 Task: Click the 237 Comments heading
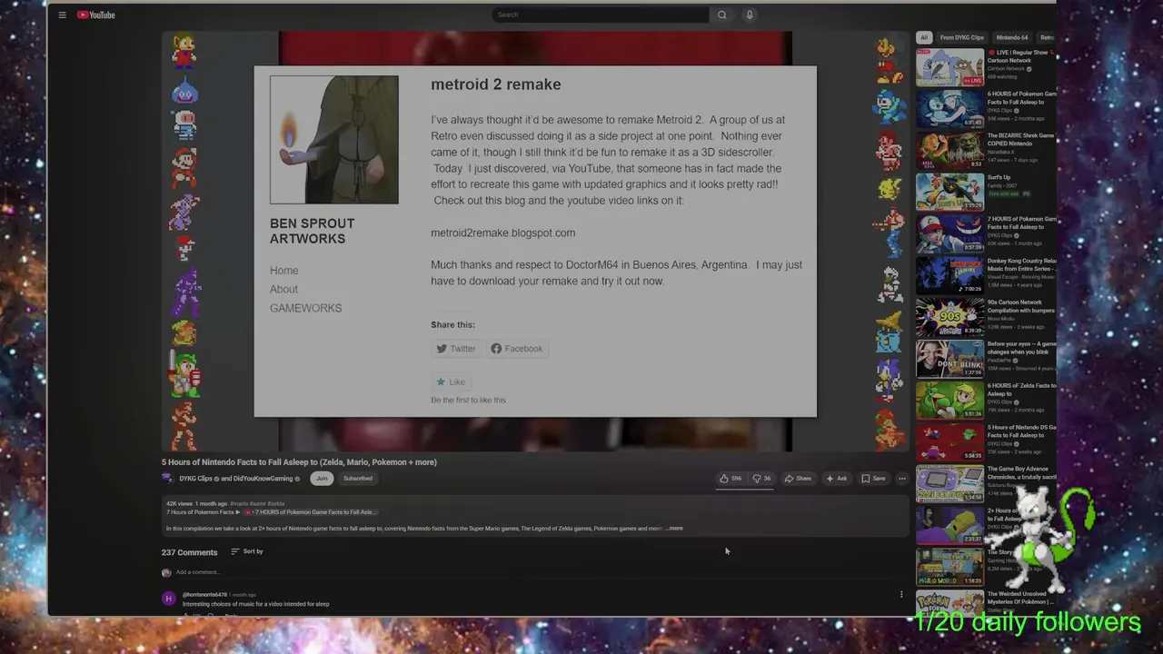189,552
